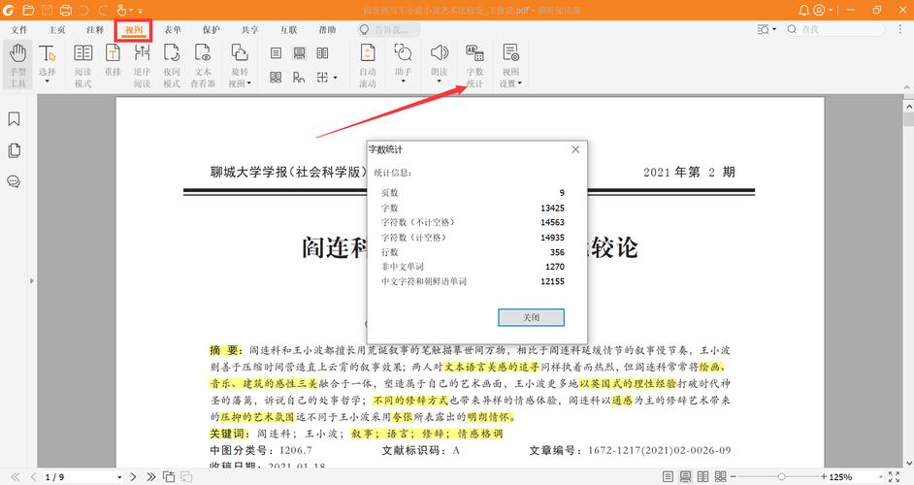Viewport: 914px width, 485px height.
Task: Open the ribbon search options icon
Action: click(x=766, y=29)
